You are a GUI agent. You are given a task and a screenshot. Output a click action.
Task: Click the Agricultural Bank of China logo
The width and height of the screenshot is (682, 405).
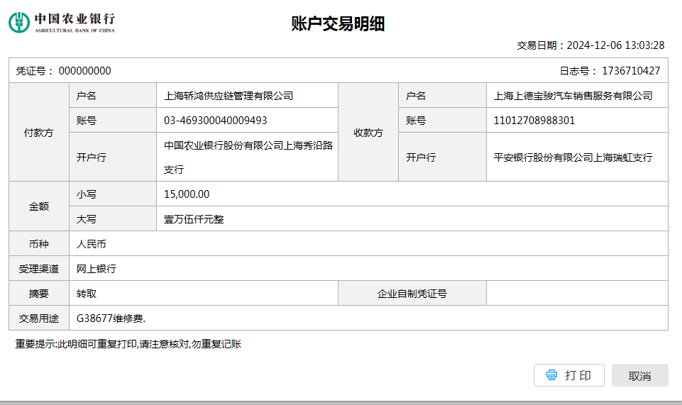(x=62, y=22)
